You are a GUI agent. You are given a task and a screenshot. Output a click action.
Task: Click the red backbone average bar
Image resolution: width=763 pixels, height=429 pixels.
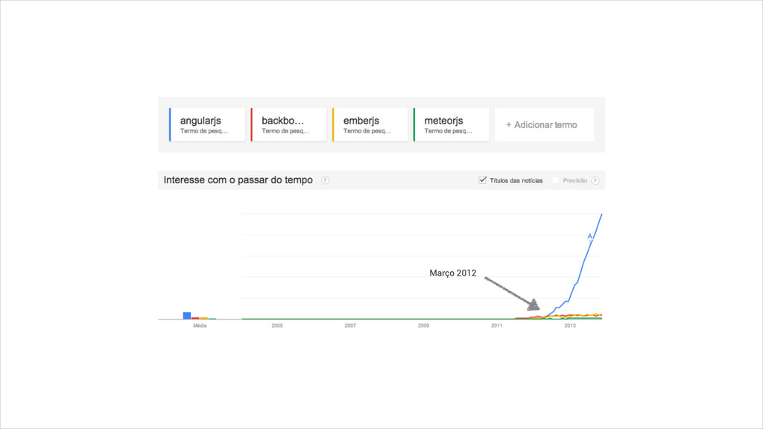[195, 318]
